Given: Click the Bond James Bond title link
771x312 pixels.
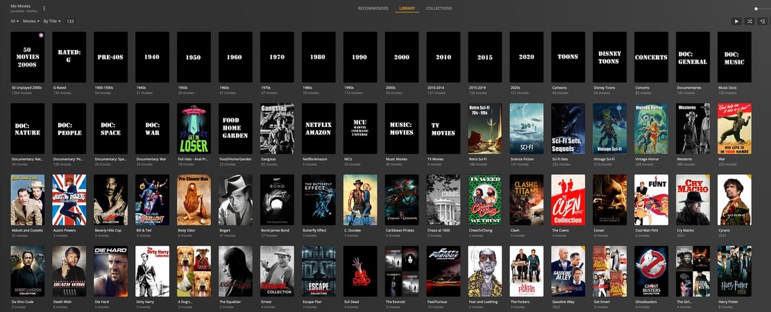Looking at the screenshot, I should 275,230.
